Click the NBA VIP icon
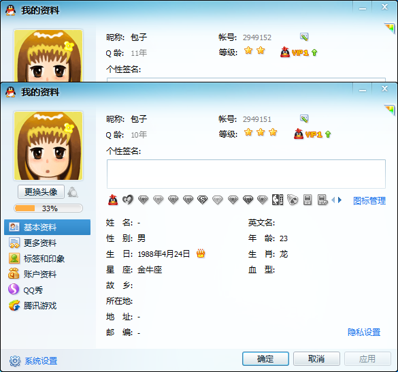This screenshot has width=398, height=372. pyautogui.click(x=278, y=200)
